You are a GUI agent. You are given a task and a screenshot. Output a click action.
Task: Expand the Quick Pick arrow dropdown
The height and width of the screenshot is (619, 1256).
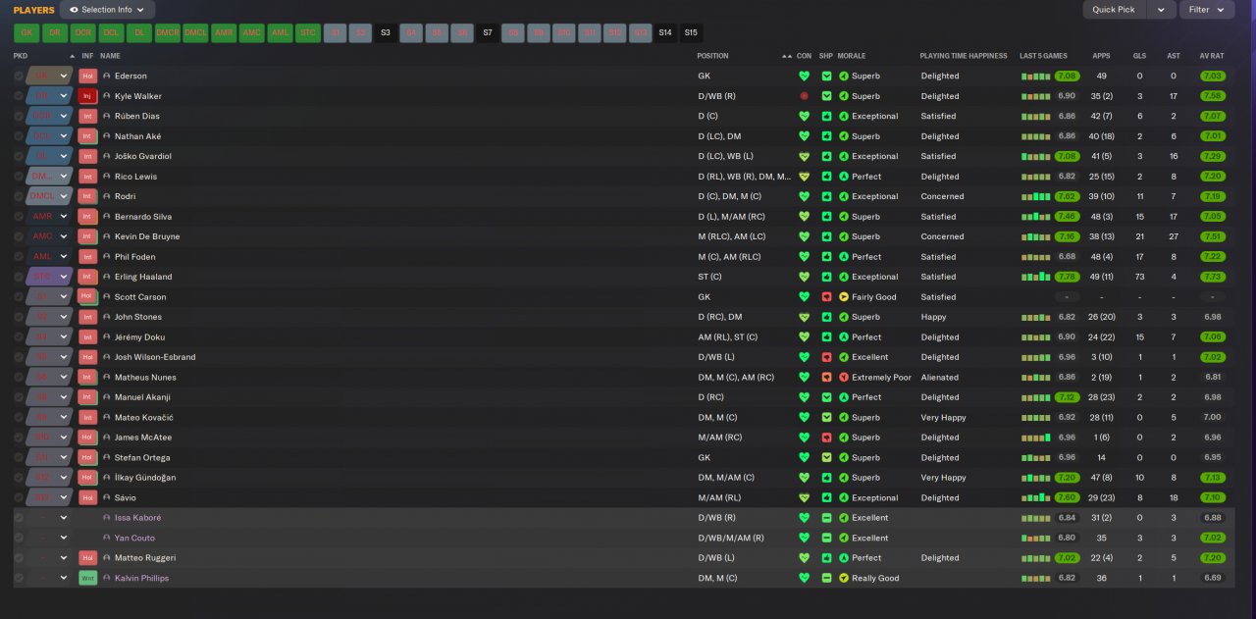point(1161,10)
